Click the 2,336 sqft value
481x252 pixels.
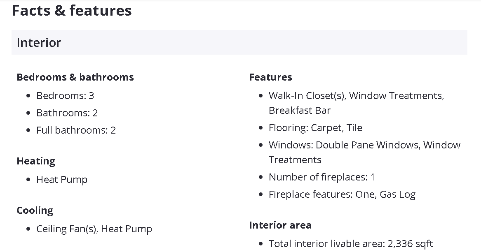pos(410,244)
